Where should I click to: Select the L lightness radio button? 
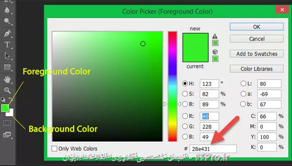point(243,83)
